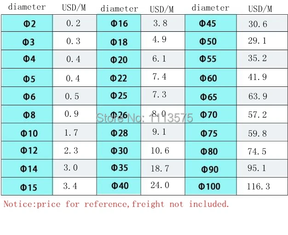Viewport: 288px width, 235px height.
Task: Select the first diameter column header
Action: pos(27,7)
